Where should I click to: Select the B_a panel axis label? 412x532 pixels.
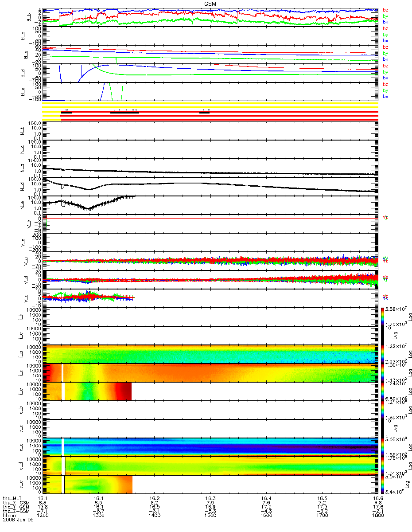26,54
